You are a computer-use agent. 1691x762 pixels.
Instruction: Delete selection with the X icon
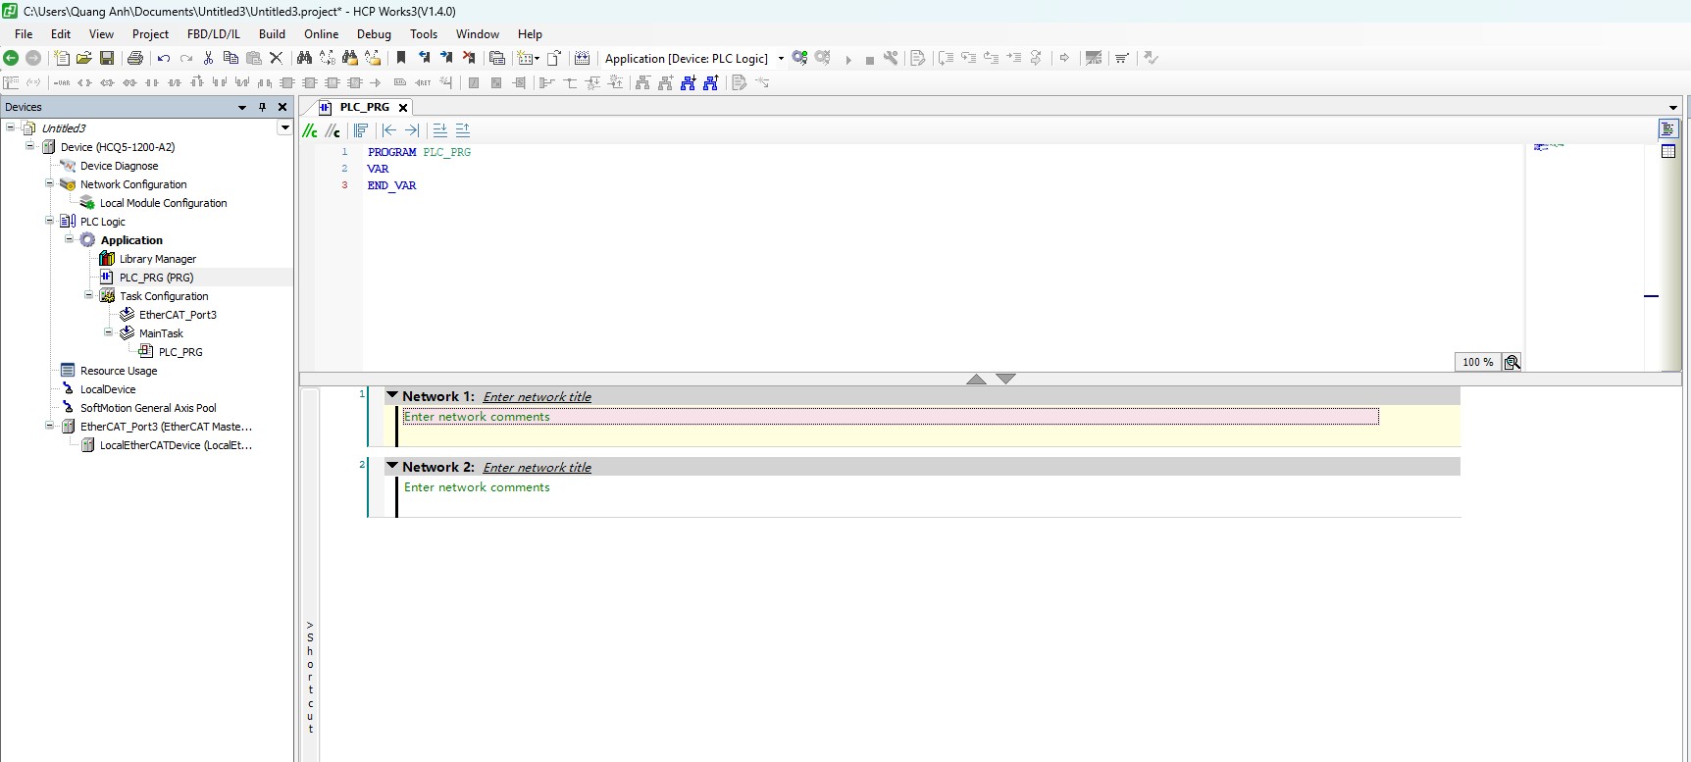[x=276, y=58]
